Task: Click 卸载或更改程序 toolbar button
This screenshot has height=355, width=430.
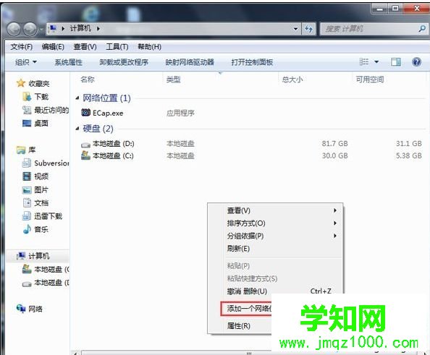Action: pos(124,62)
